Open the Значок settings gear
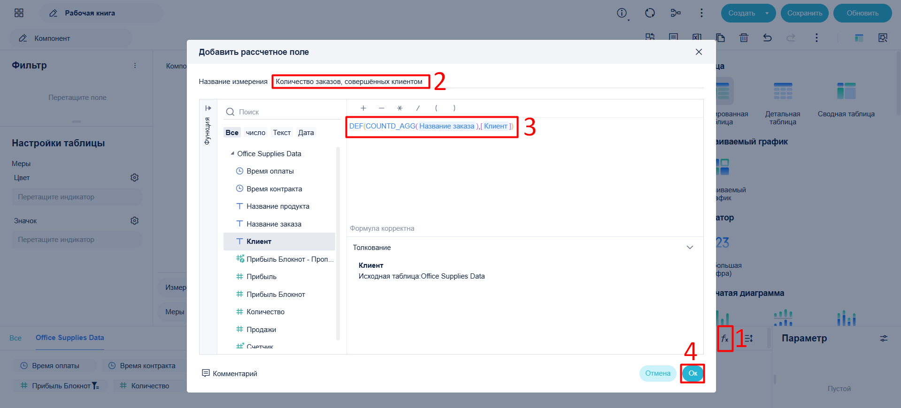This screenshot has width=901, height=408. coord(134,220)
